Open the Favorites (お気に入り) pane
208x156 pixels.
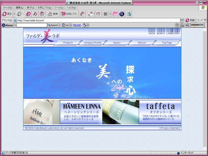[69, 14]
